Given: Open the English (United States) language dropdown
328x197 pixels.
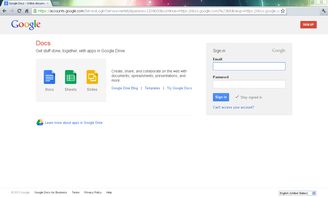Looking at the screenshot, I should pyautogui.click(x=297, y=193).
